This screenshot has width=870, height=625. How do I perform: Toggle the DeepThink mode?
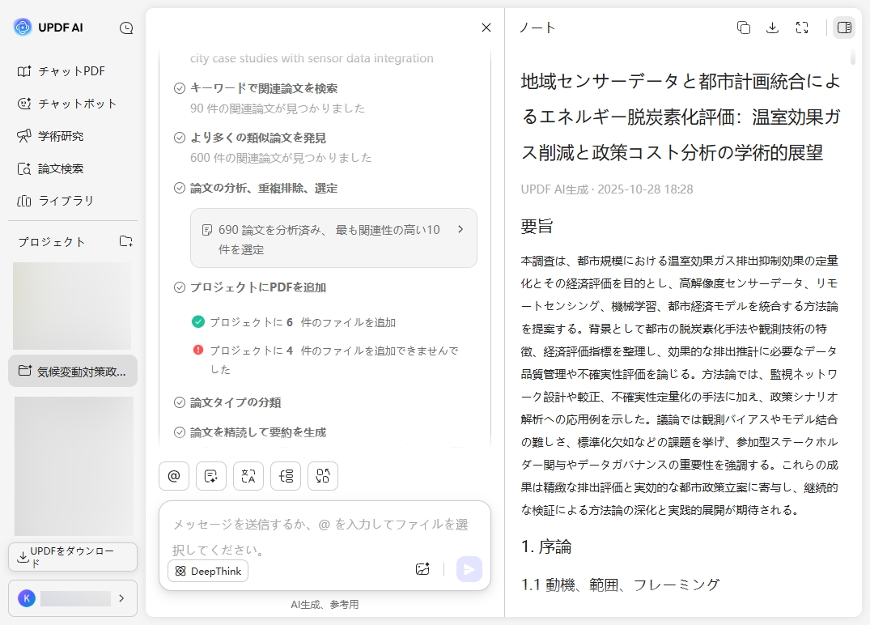click(208, 571)
